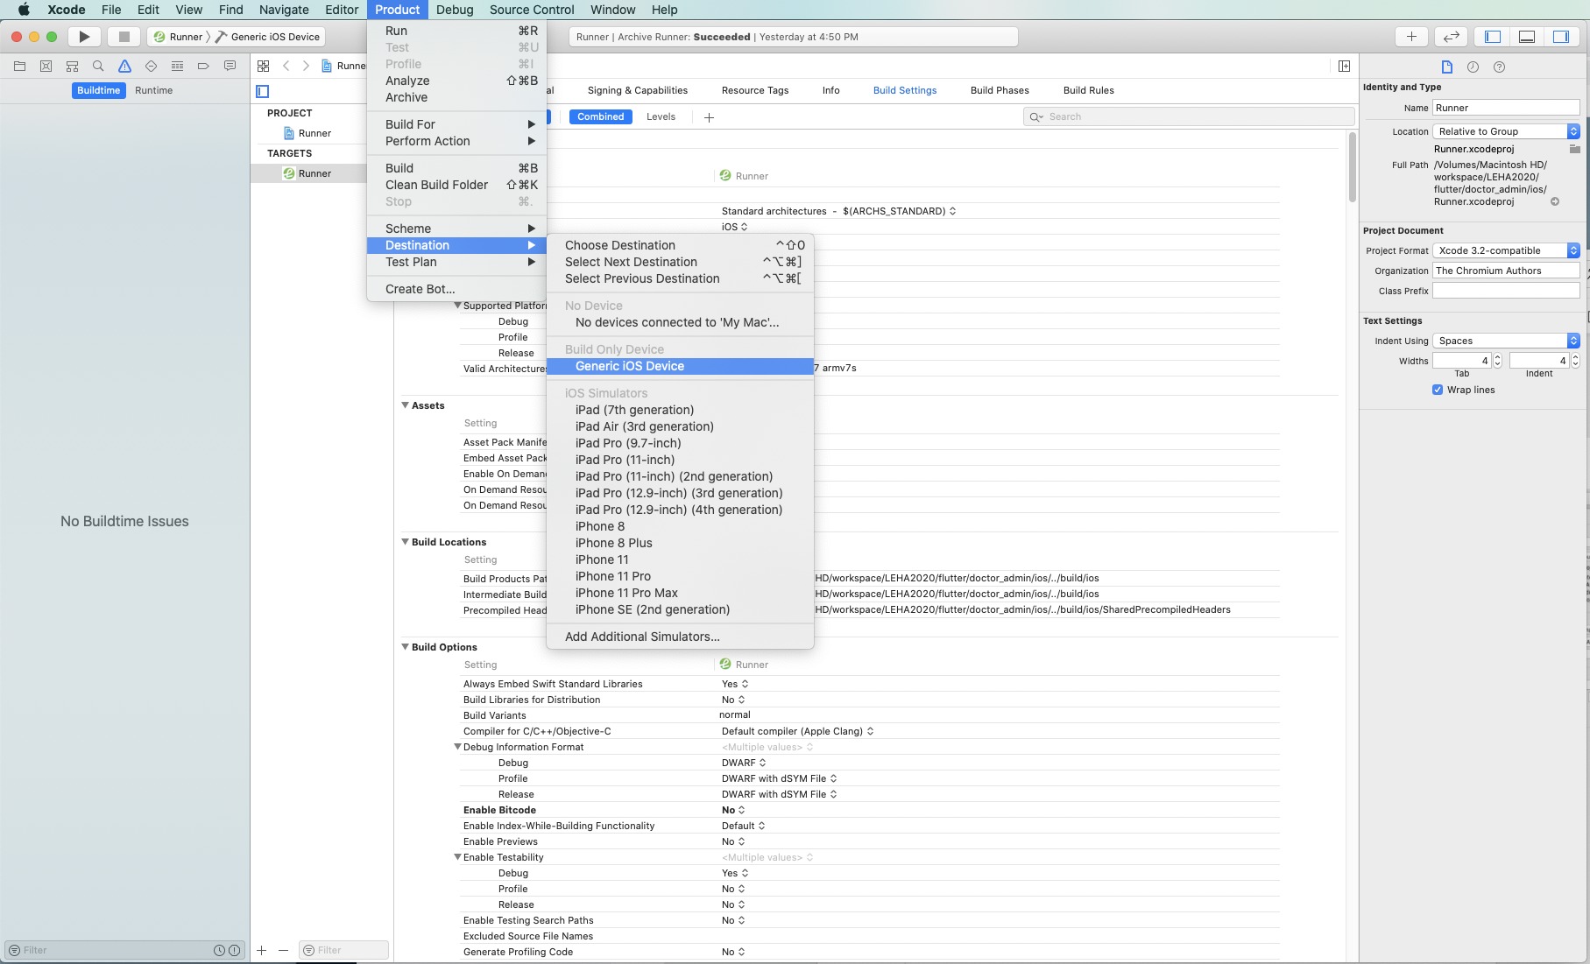Add a new target with plus button
Screen dimensions: 1590x964
click(261, 950)
